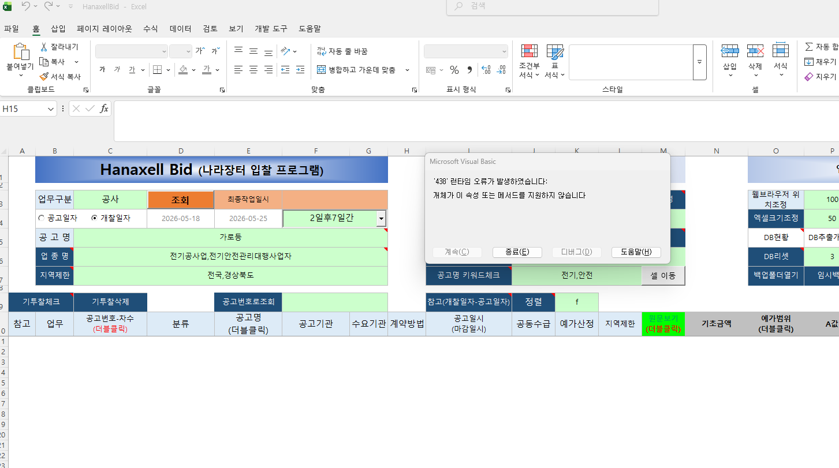Open the 표 서식 dropdown
This screenshot has height=468, width=839.
coord(554,61)
